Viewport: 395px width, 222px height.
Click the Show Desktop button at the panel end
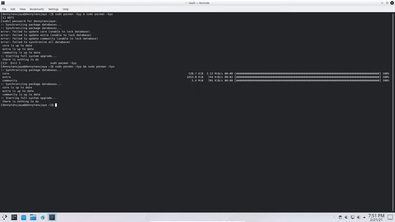click(x=390, y=217)
